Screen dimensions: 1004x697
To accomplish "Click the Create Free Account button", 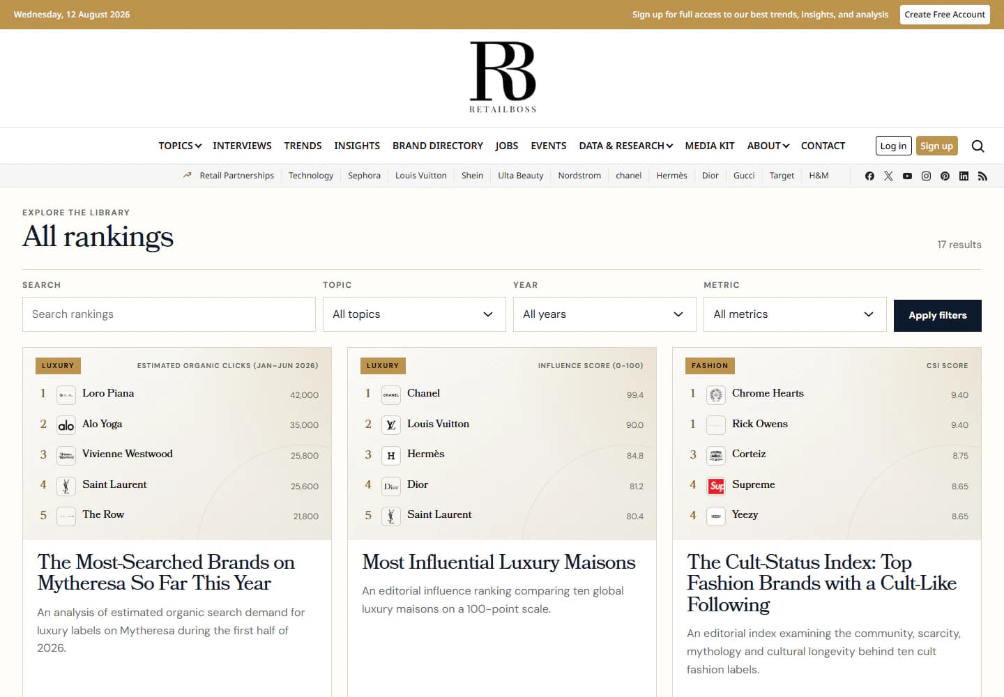I will click(x=945, y=15).
